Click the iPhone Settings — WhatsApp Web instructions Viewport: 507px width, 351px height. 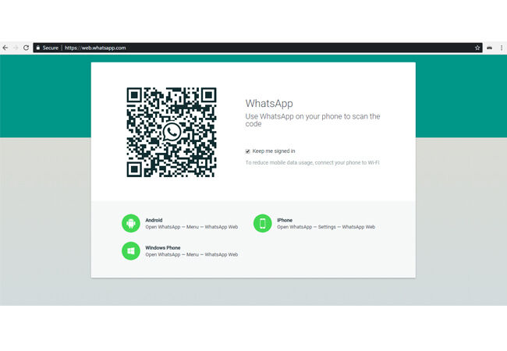coord(326,227)
